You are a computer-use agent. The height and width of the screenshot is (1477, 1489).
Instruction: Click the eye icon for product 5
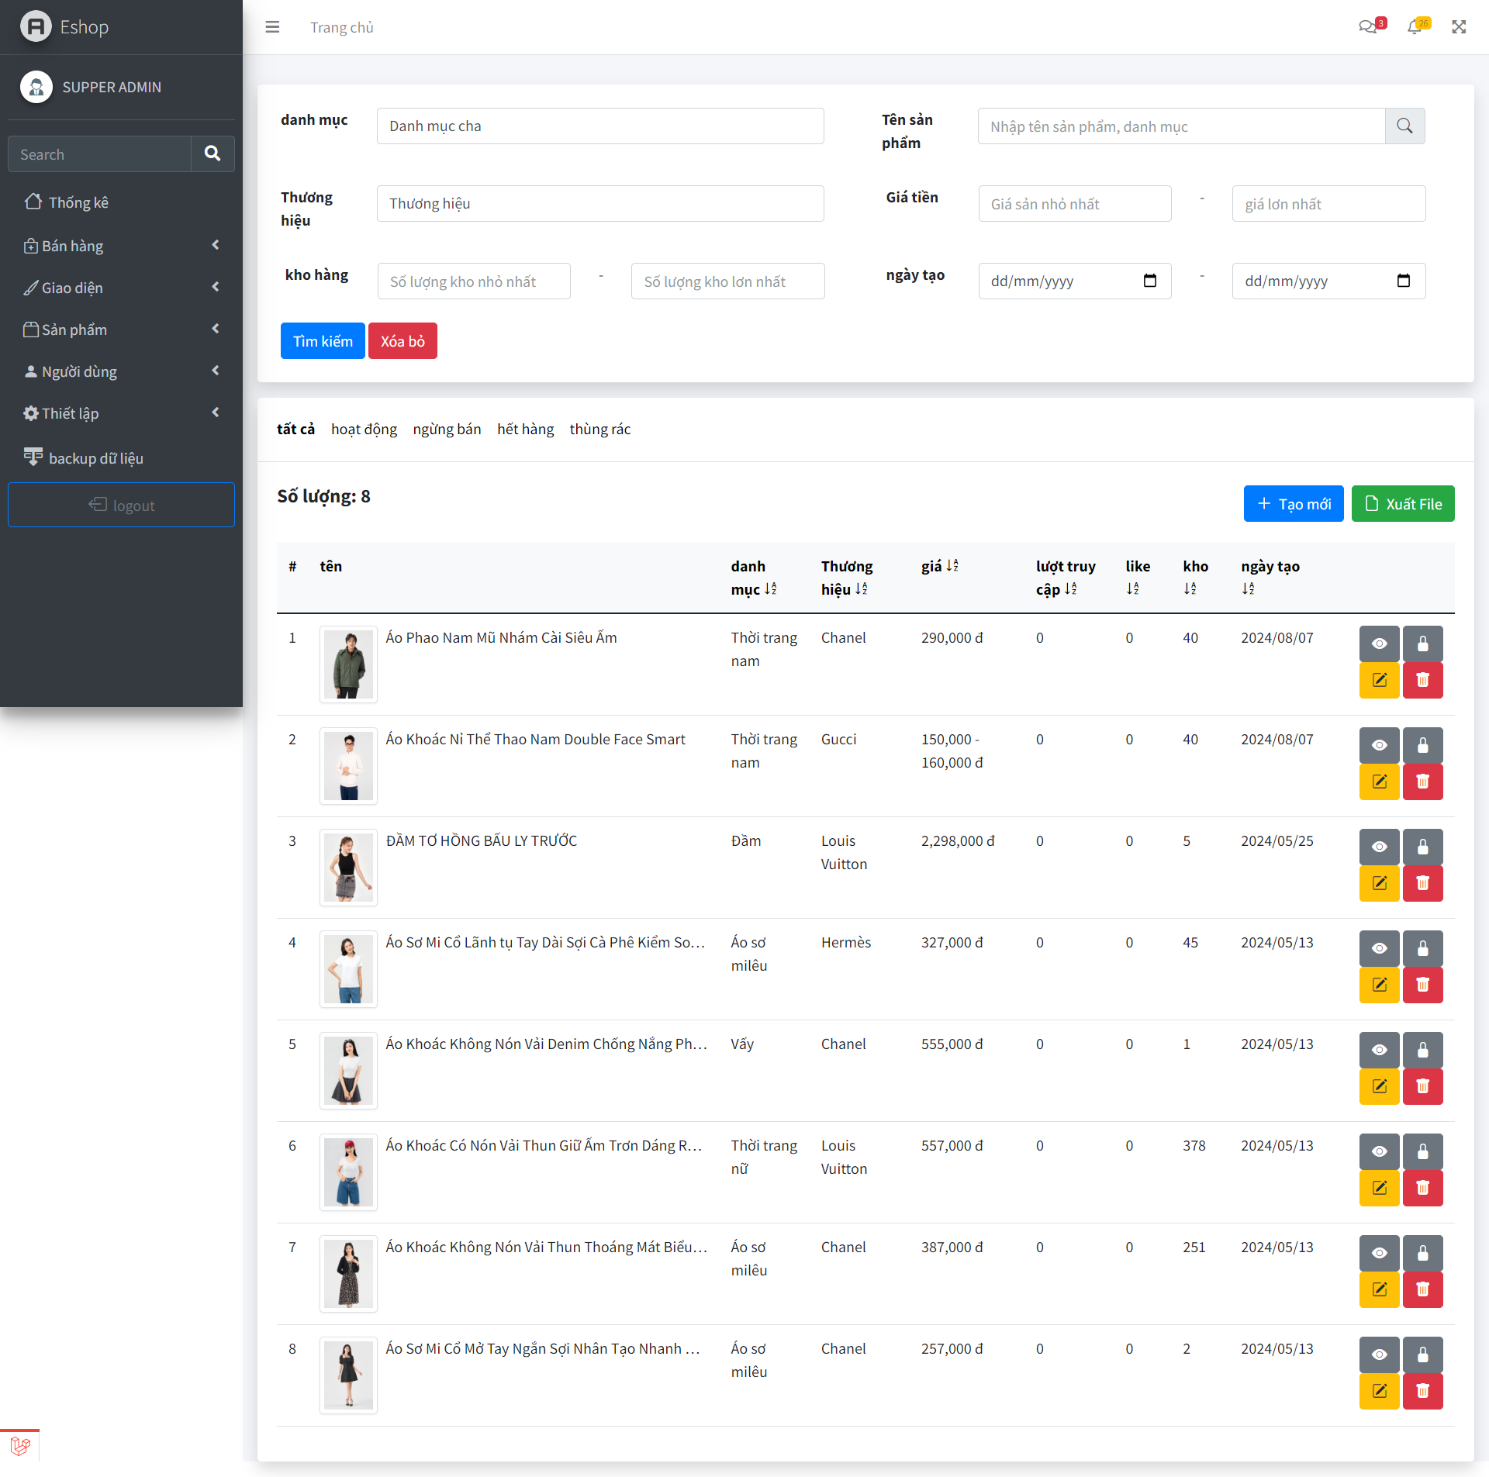click(1380, 1047)
